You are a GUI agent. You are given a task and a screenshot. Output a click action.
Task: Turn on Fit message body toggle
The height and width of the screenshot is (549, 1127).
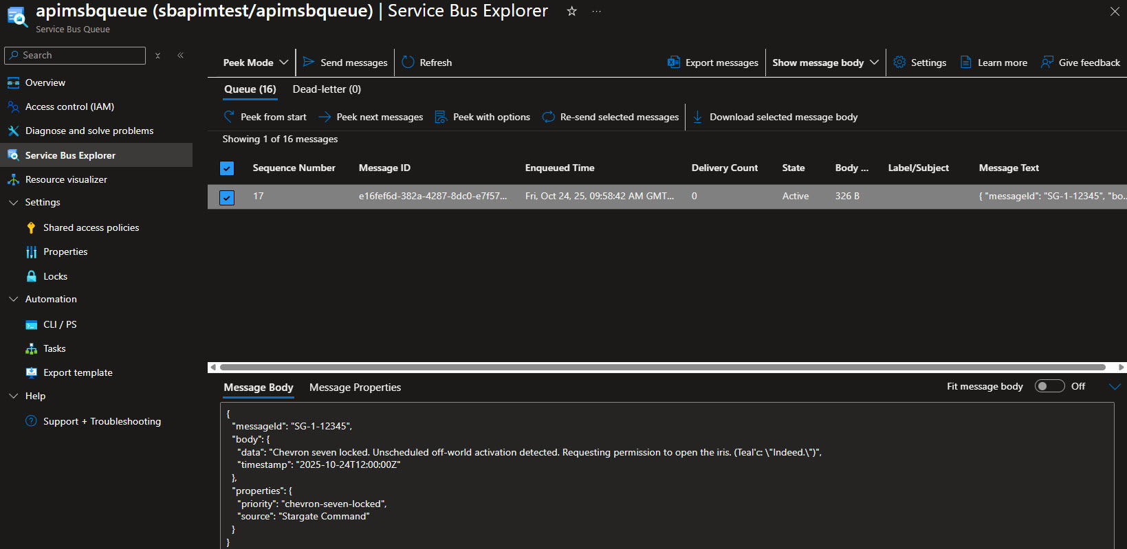[1049, 386]
